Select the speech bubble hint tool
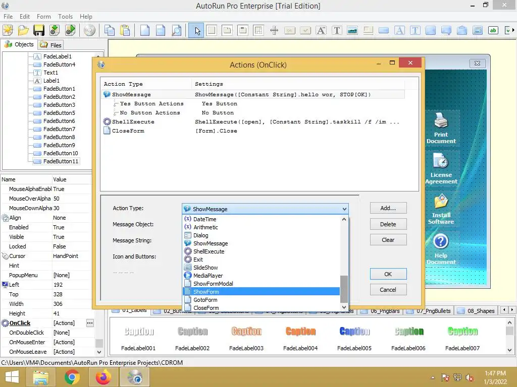This screenshot has height=387, width=517. tap(446, 31)
